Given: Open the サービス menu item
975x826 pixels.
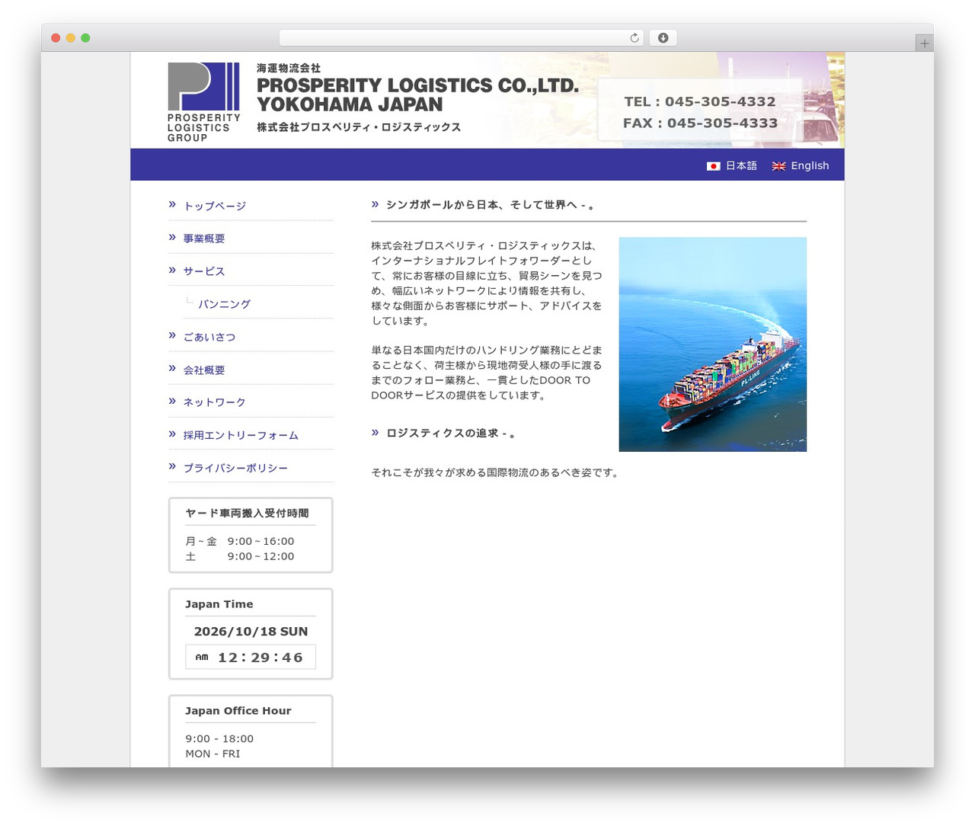Looking at the screenshot, I should [x=204, y=271].
